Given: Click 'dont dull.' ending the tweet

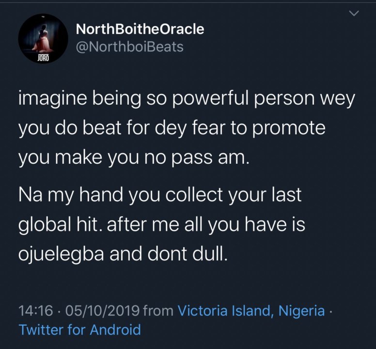Looking at the screenshot, I should click(x=188, y=254).
